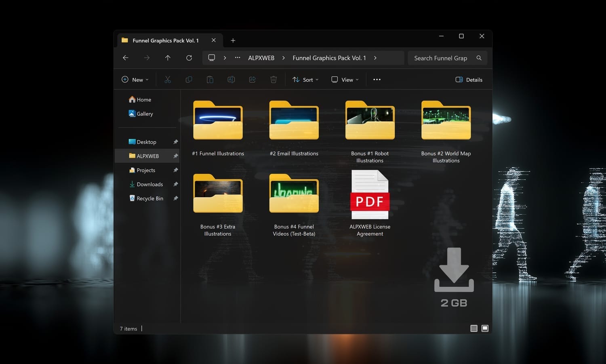The width and height of the screenshot is (606, 364).
Task: Click the Back navigation arrow
Action: tap(125, 58)
